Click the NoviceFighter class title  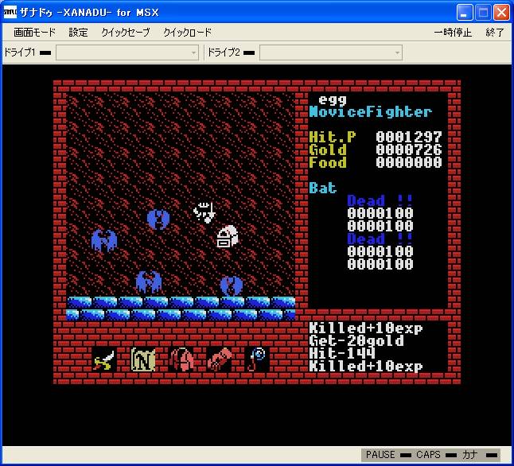click(371, 112)
